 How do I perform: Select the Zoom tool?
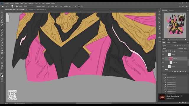click(x=2, y=68)
